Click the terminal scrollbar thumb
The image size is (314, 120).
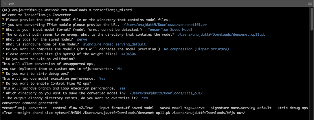[312, 19]
